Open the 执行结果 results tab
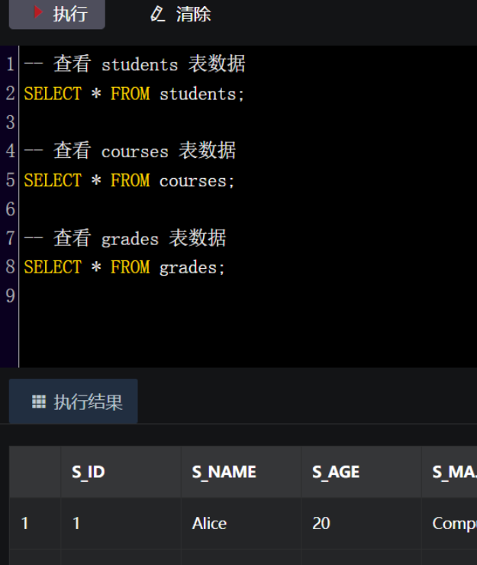 coord(73,402)
